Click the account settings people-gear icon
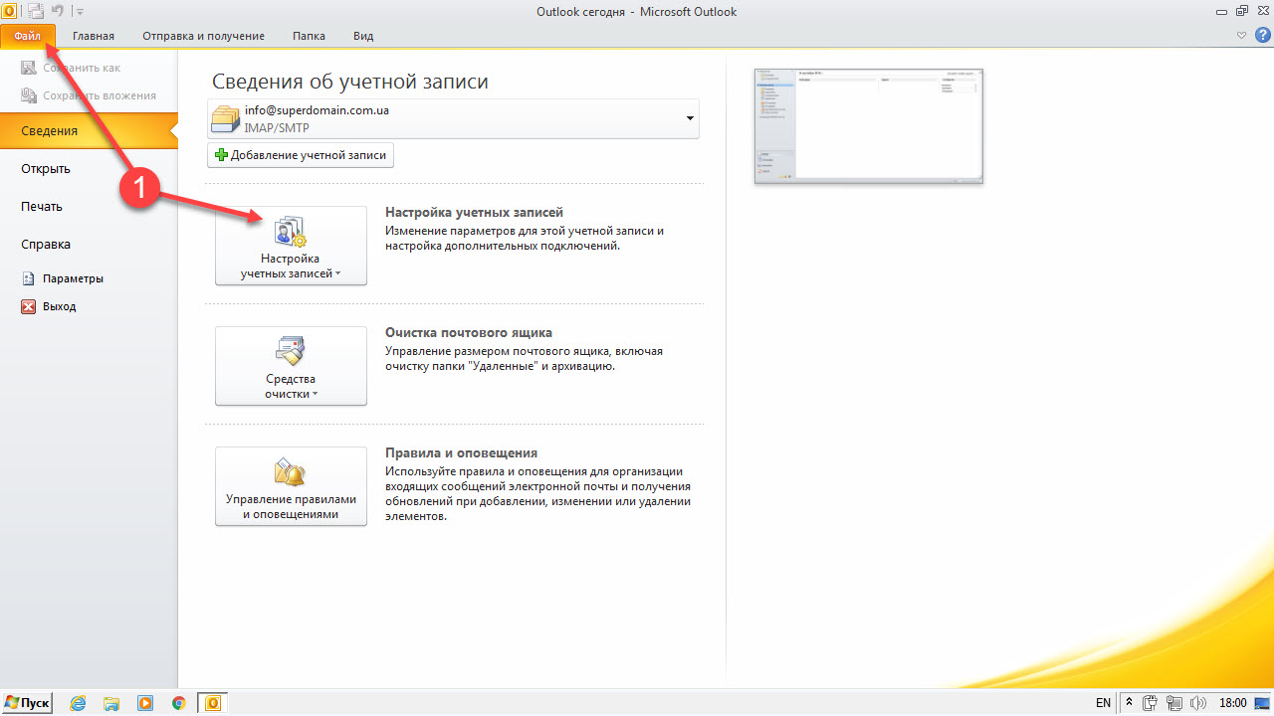 (x=291, y=231)
